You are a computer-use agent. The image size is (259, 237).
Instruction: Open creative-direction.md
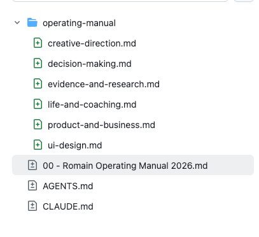[x=92, y=43]
